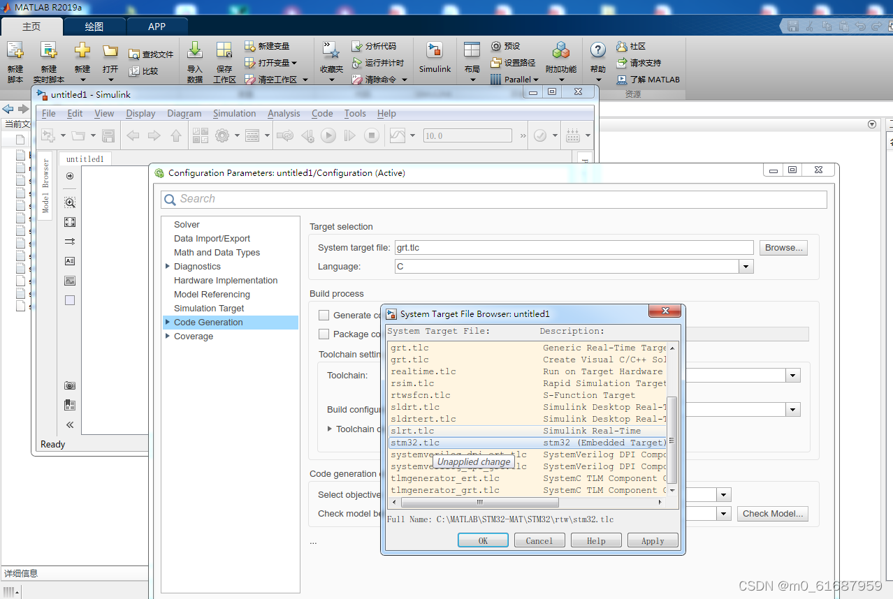Click the Image icon in Simulink palette
The image size is (893, 599).
[70, 281]
